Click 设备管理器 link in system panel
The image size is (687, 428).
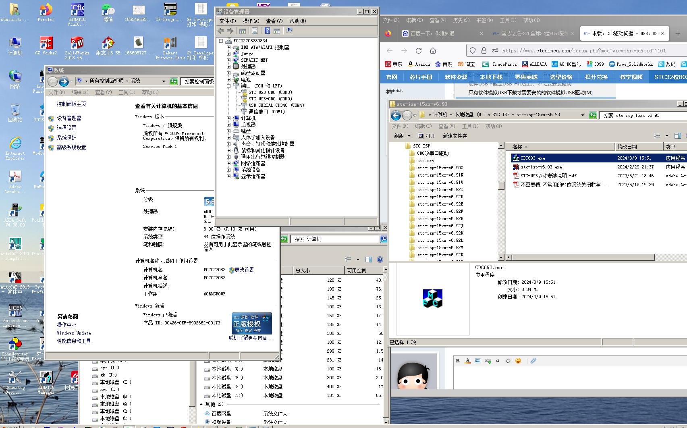coord(69,118)
